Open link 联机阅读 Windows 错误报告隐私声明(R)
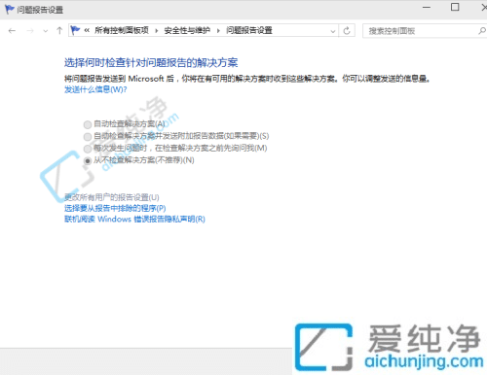This screenshot has height=375, width=487. point(134,219)
